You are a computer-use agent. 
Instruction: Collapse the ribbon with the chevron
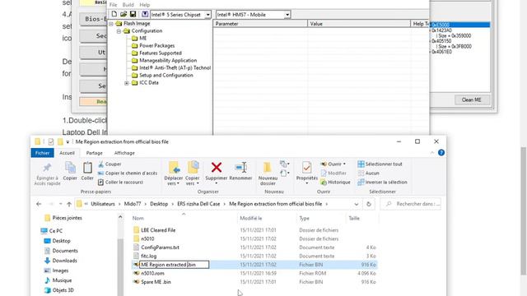tap(432, 153)
